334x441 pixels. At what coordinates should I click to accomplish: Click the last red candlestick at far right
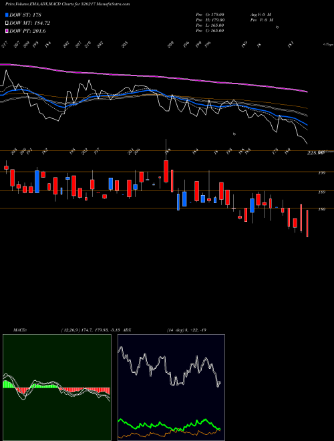coord(307,223)
